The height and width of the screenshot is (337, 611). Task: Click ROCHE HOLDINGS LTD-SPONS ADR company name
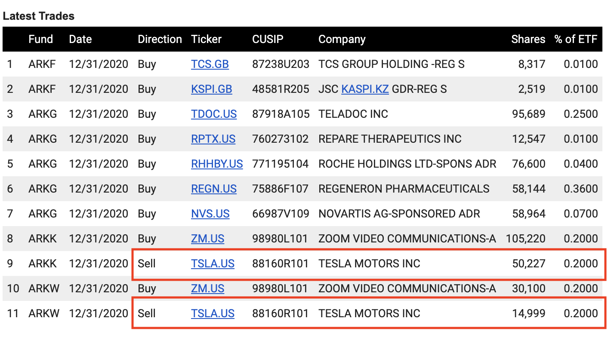tap(407, 164)
